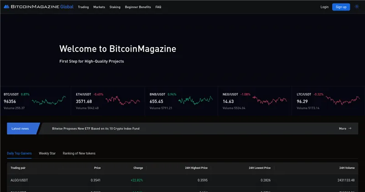Click the 24H Lowest Price column header
This screenshot has width=365, height=192.
point(260,168)
